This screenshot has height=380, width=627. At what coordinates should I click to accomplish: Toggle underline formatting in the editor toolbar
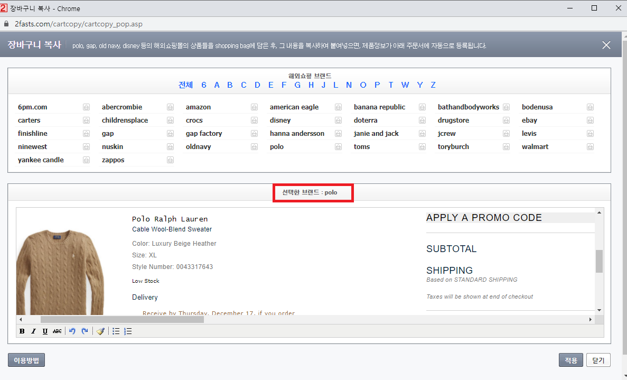(45, 331)
